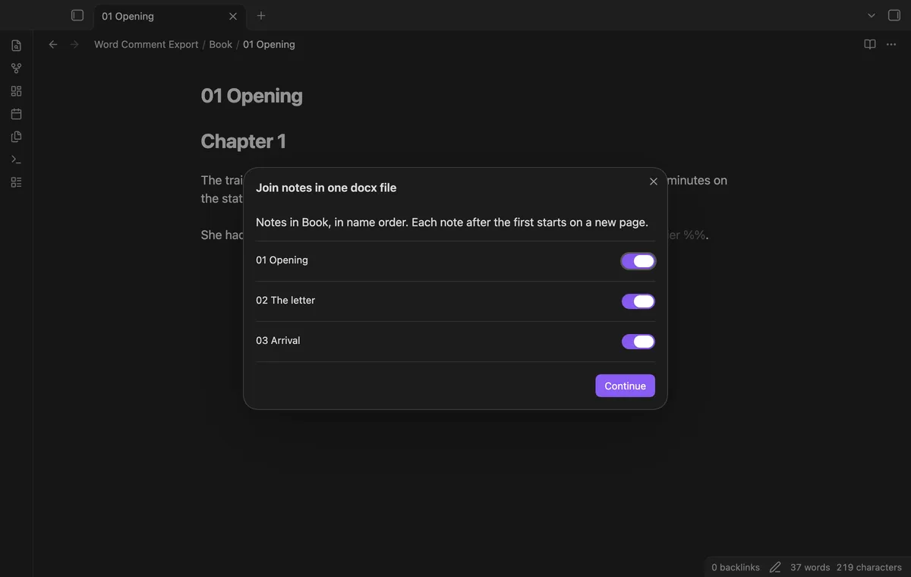This screenshot has width=911, height=577.
Task: Click the pencil editing-mode icon in status bar
Action: point(775,567)
